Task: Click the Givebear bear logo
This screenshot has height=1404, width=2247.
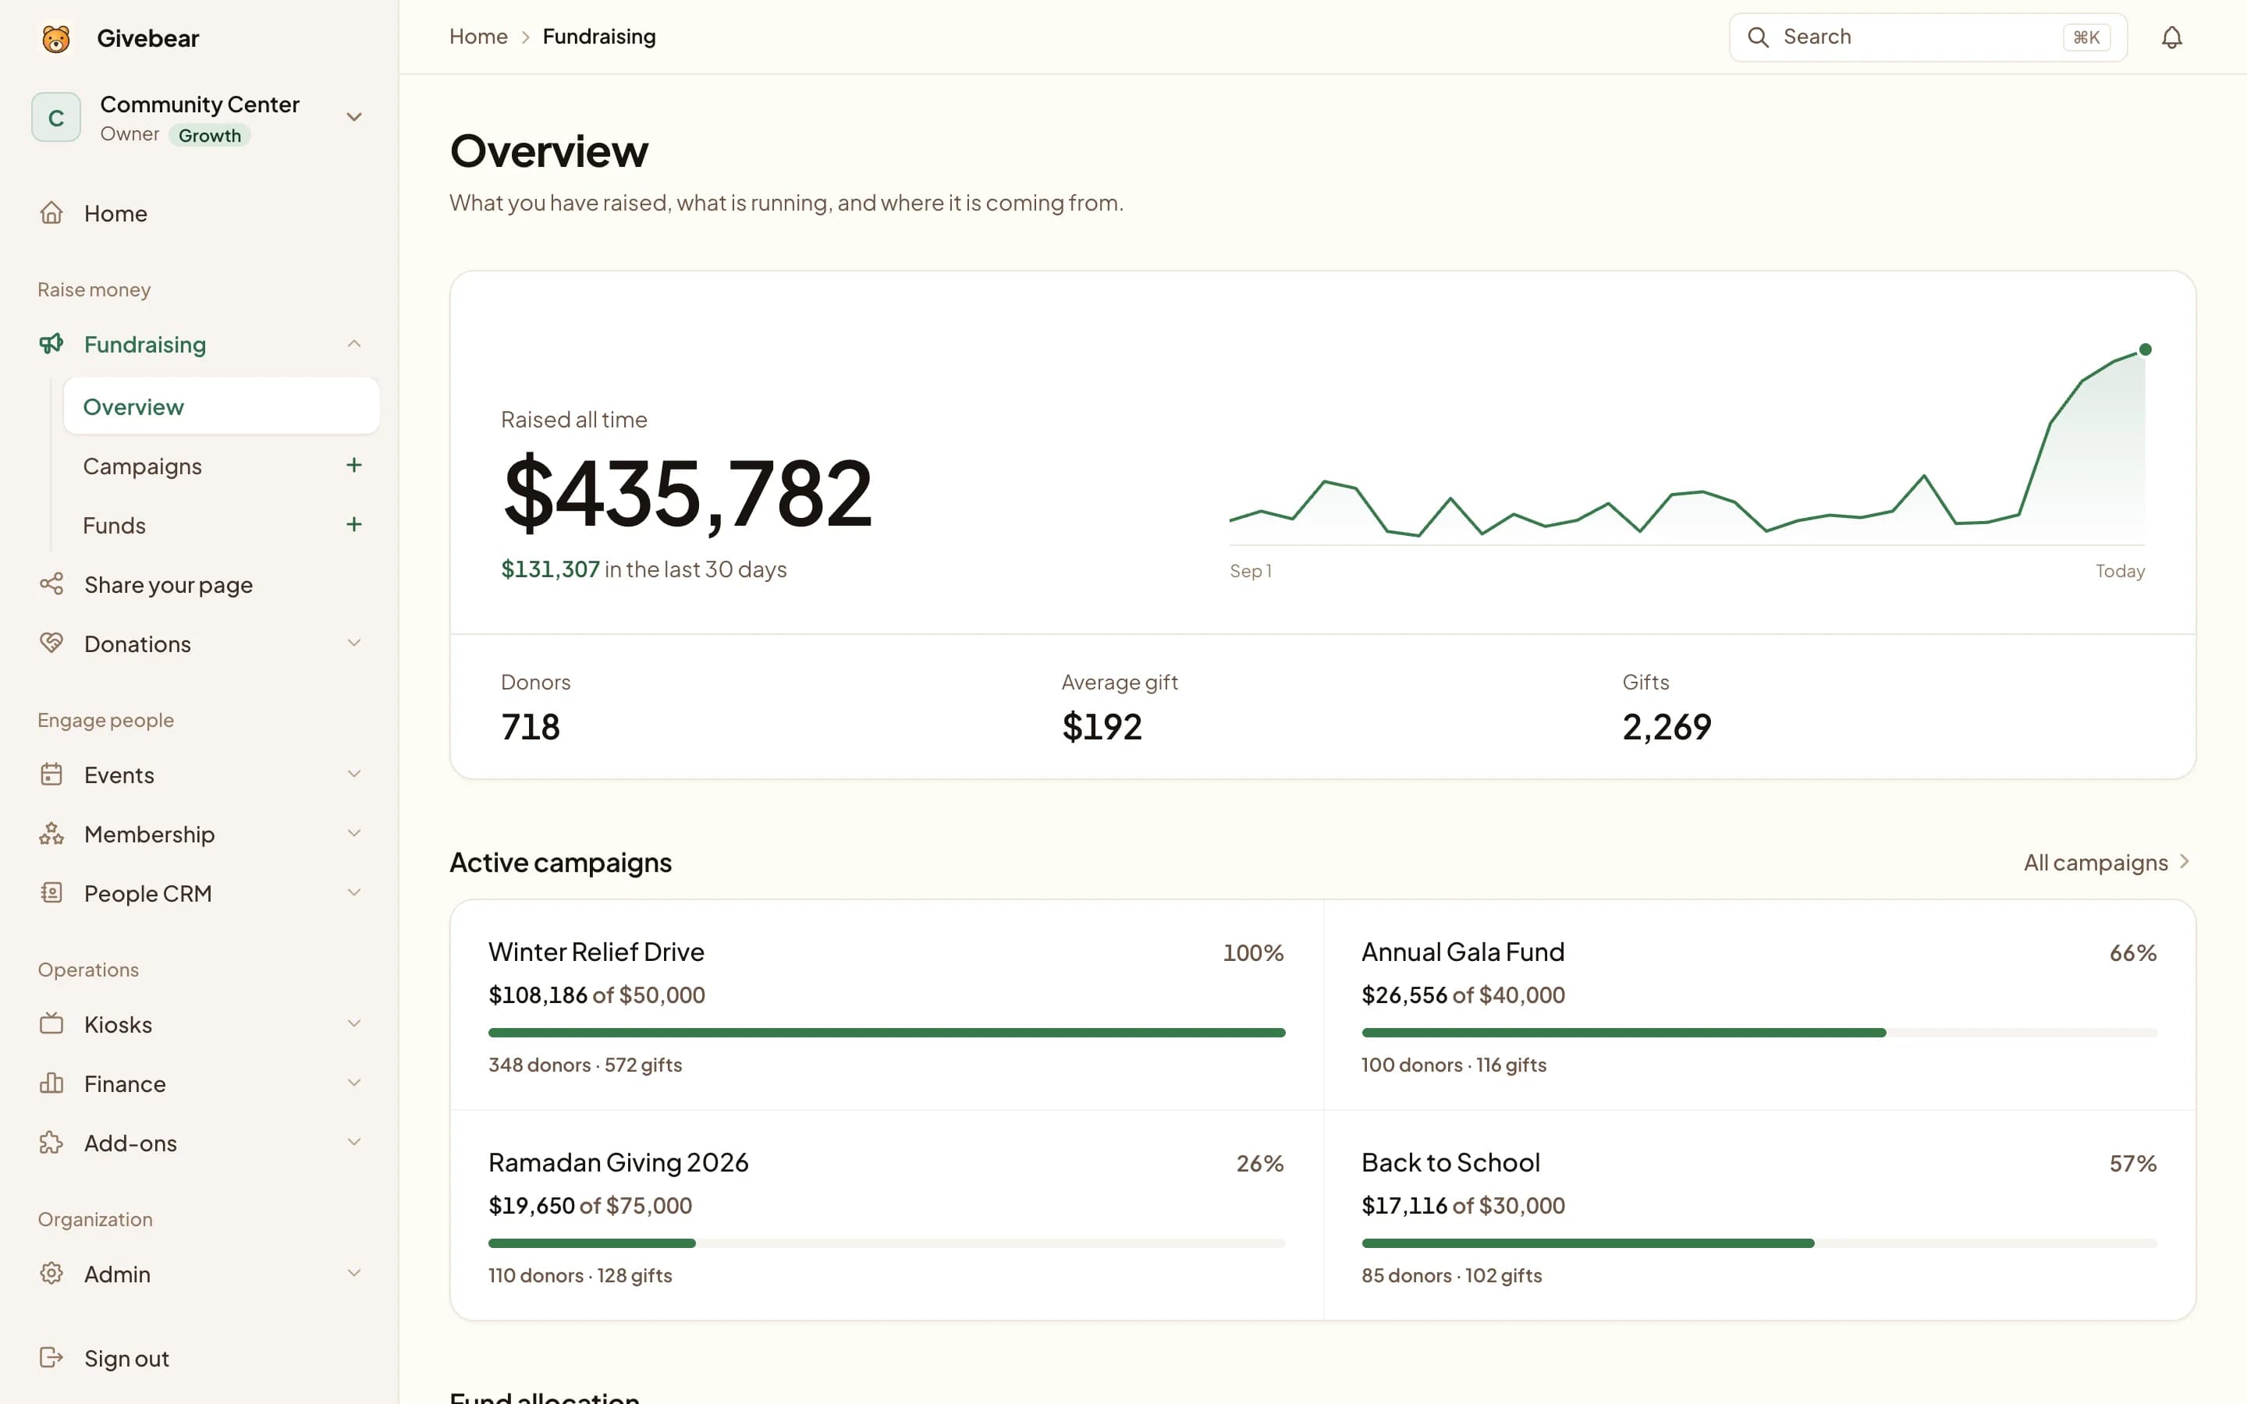Action: [x=55, y=38]
